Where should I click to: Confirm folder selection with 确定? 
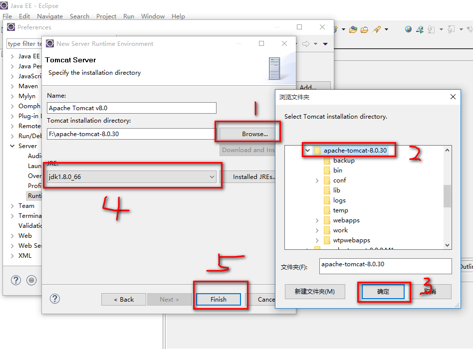pyautogui.click(x=383, y=292)
